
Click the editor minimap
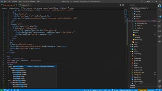tap(126, 16)
